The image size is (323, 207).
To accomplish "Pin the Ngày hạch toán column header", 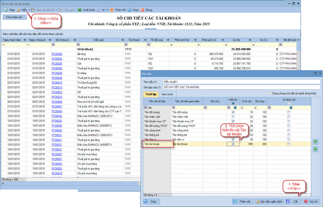I will (x=25, y=40).
